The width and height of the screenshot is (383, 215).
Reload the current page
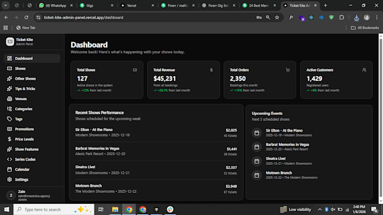(26, 17)
